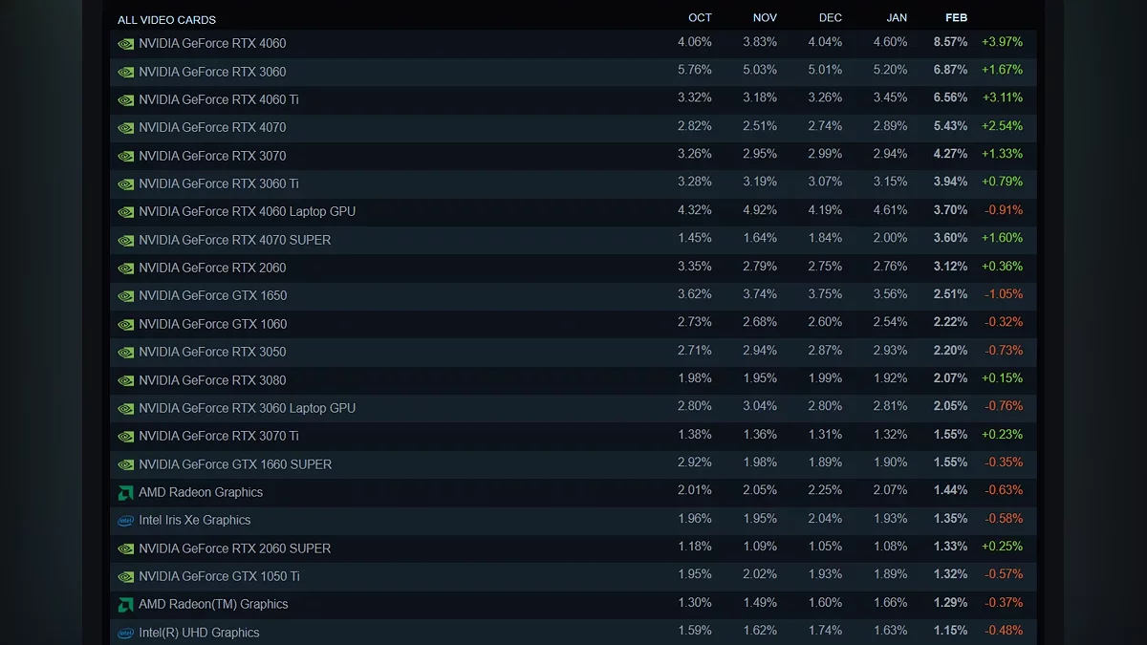Open the NVIDIA GeForce GTX 1660 SUPER row
Viewport: 1147px width, 645px height.
click(573, 464)
